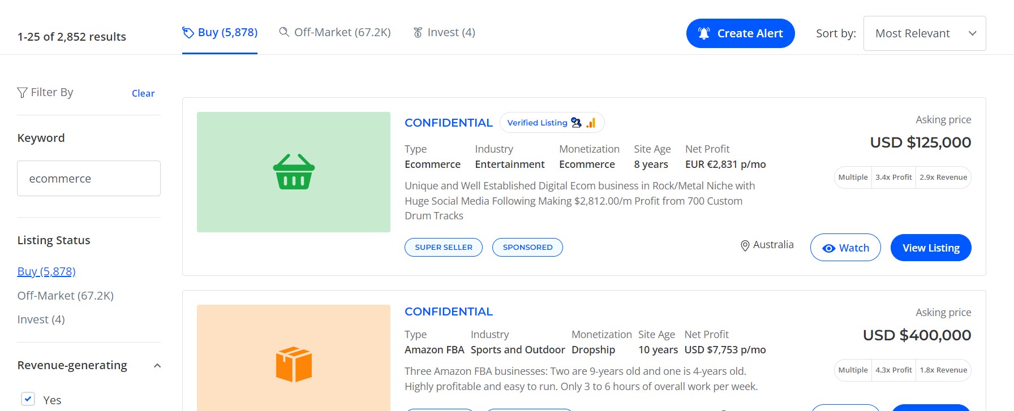Click the SUPER SELLER tag
Image resolution: width=1014 pixels, height=411 pixels.
pos(444,247)
